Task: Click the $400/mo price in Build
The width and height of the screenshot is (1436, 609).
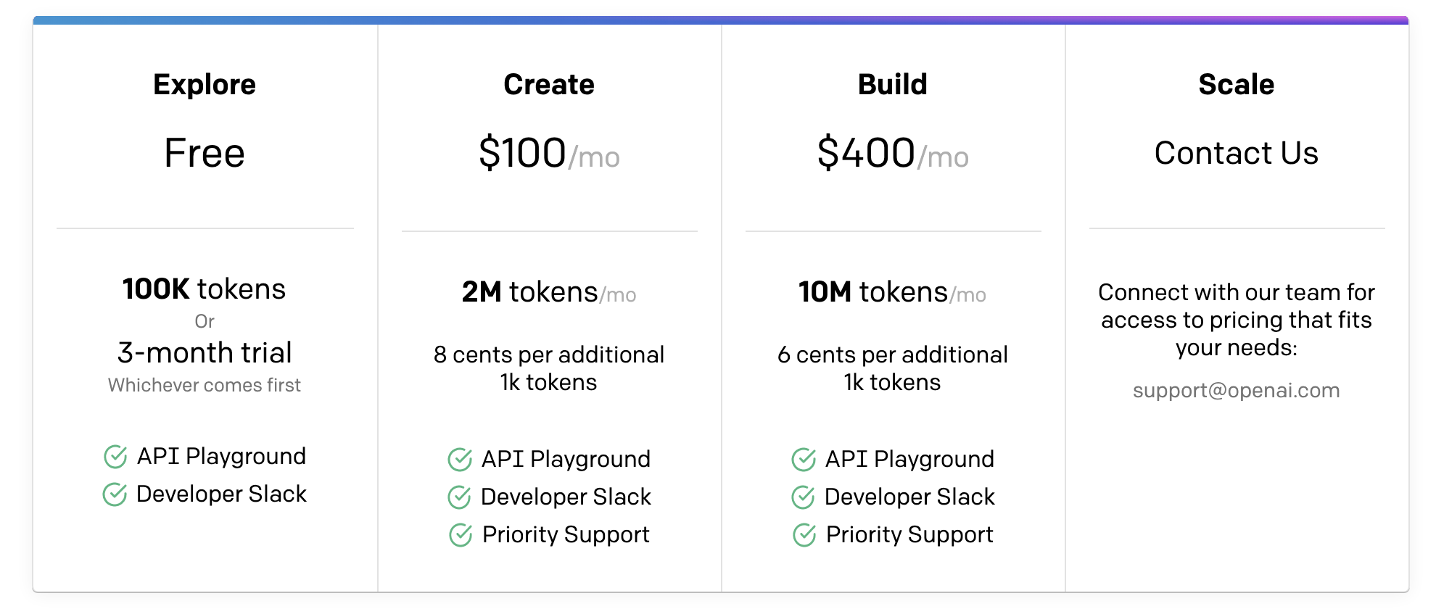Action: tap(893, 153)
